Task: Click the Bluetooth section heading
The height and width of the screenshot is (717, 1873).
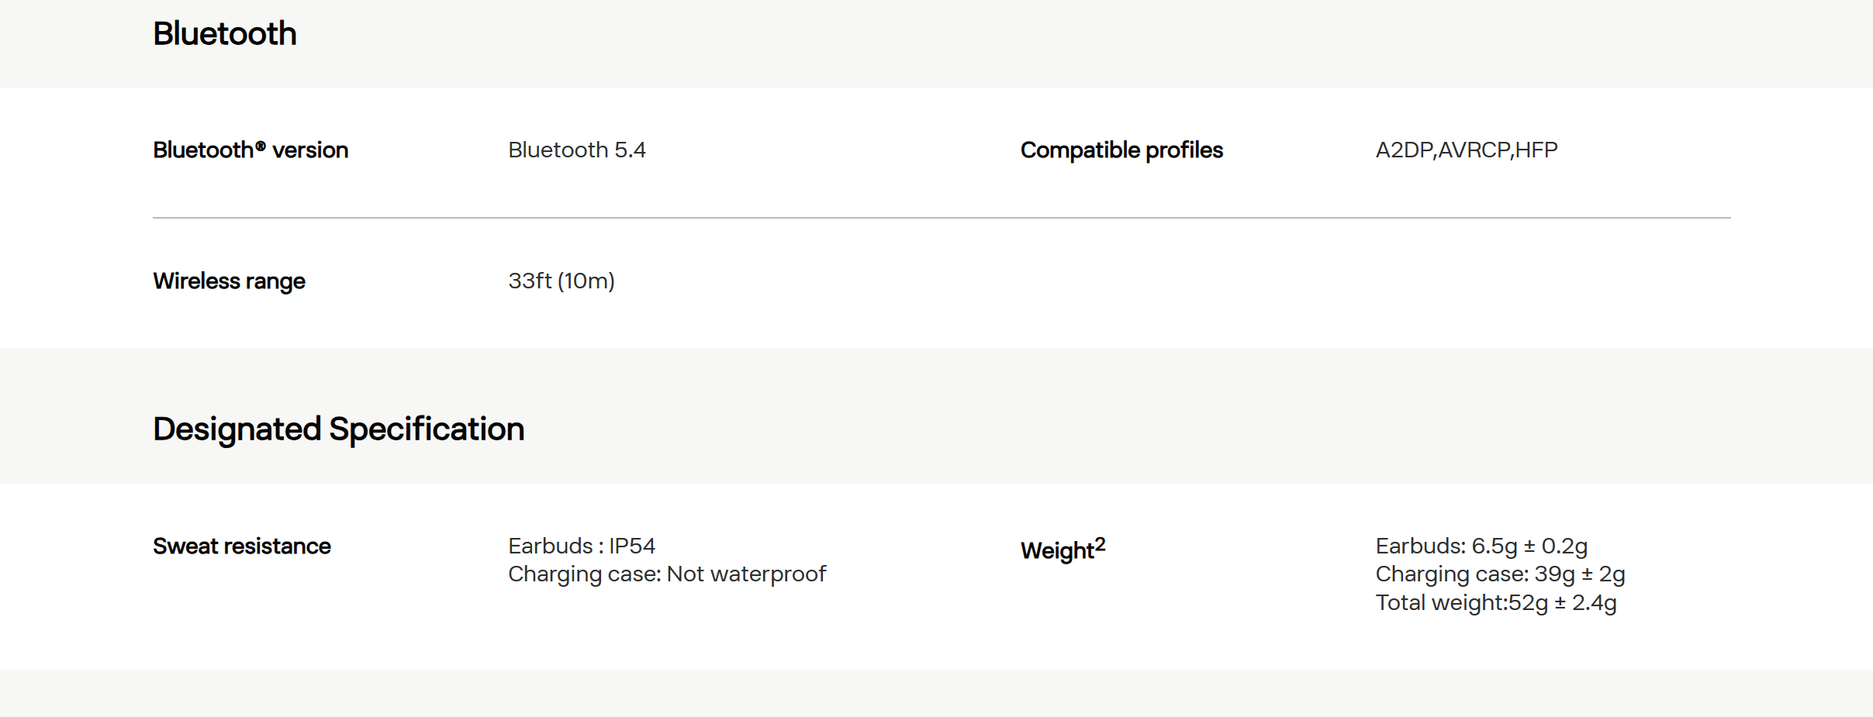Action: pos(224,34)
